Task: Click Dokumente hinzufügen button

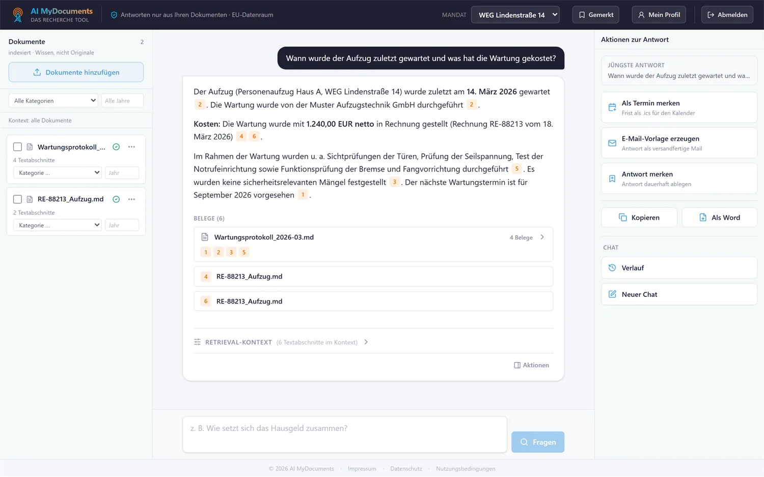Action: tap(76, 72)
